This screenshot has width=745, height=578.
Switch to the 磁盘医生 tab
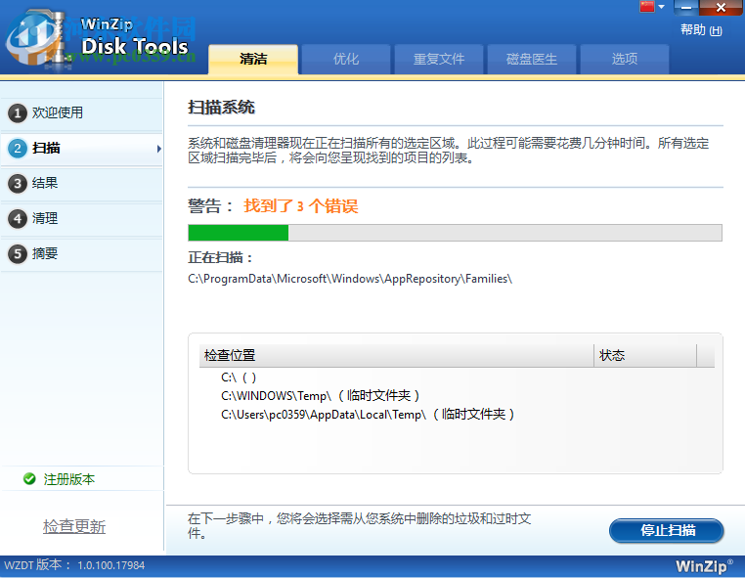pyautogui.click(x=532, y=59)
